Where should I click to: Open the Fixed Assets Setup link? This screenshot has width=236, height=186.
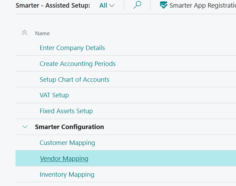[x=66, y=111]
